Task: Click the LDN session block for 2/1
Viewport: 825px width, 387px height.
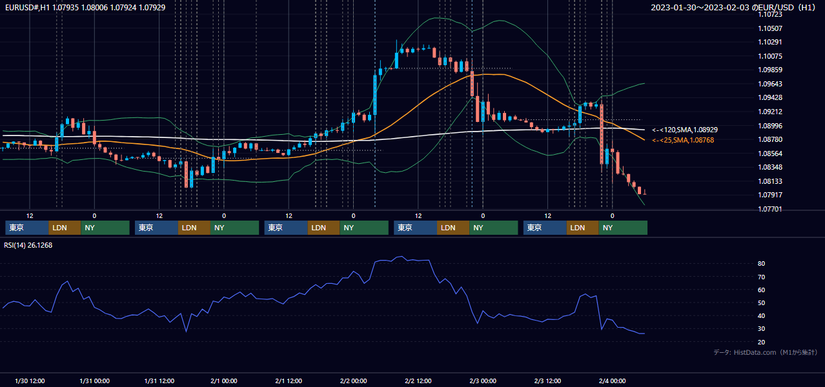Action: 325,228
